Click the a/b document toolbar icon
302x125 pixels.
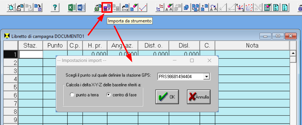[x=276, y=8]
